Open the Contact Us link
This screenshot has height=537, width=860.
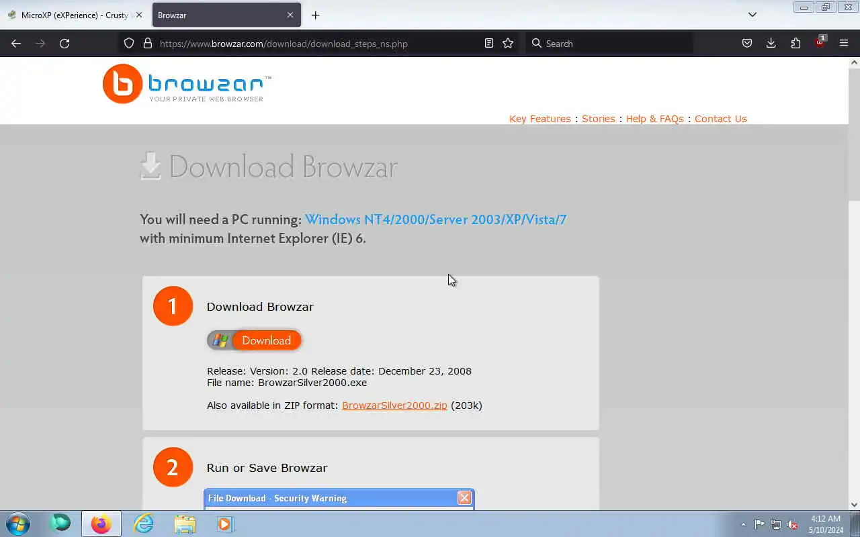tap(720, 119)
